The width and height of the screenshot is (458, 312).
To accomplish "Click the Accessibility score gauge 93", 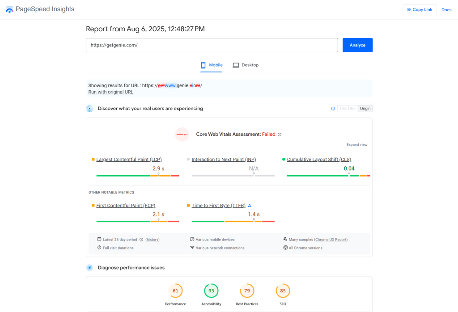I will (x=211, y=291).
